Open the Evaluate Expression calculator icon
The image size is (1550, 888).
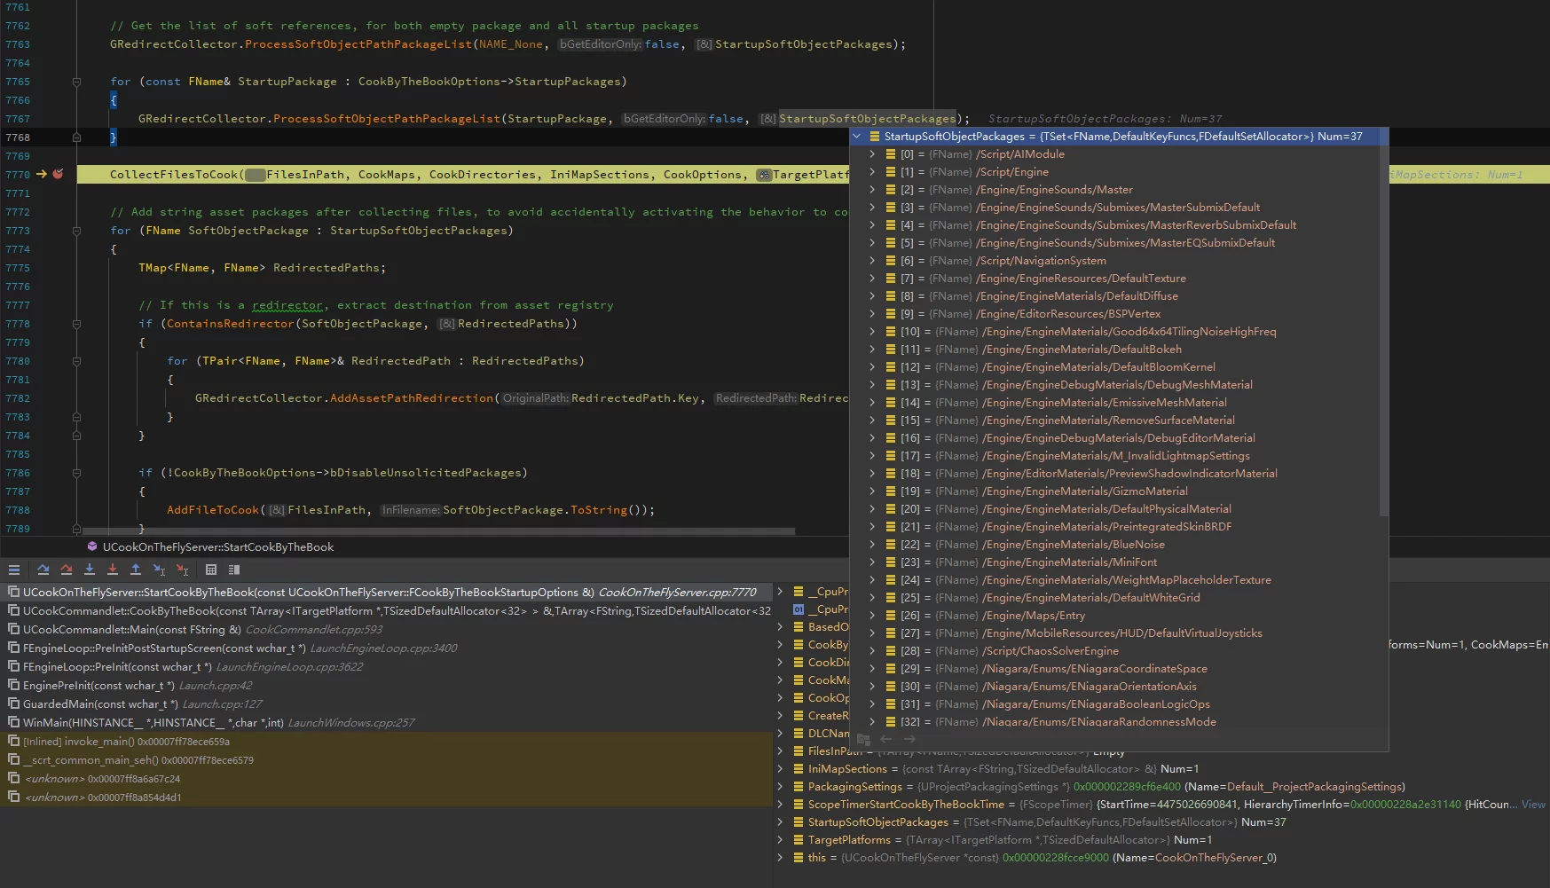tap(211, 570)
